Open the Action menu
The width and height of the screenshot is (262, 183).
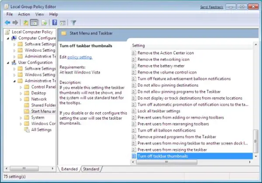[24, 14]
